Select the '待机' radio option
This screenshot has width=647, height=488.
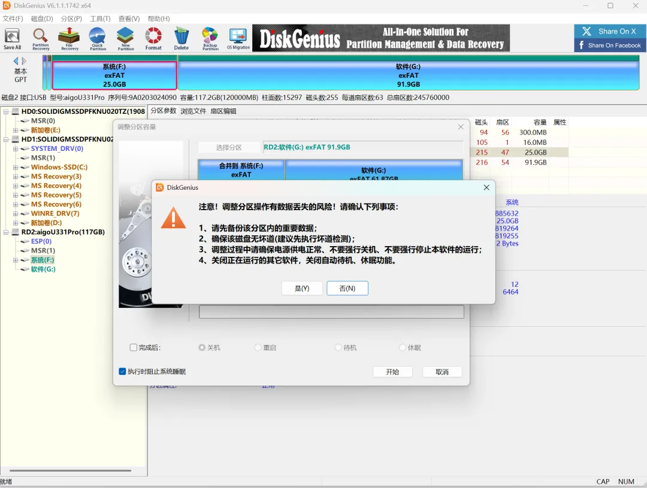(338, 347)
